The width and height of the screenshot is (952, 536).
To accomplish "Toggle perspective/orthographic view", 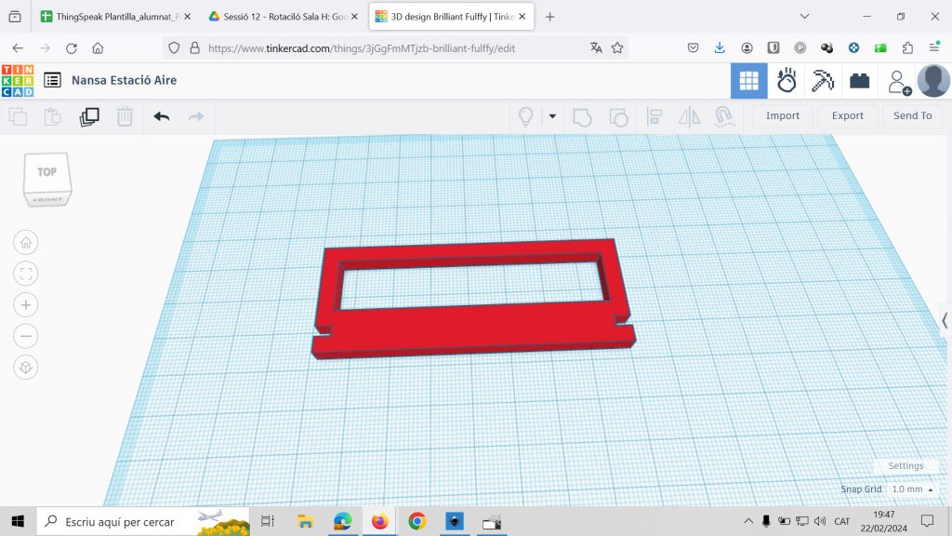I will coord(25,368).
